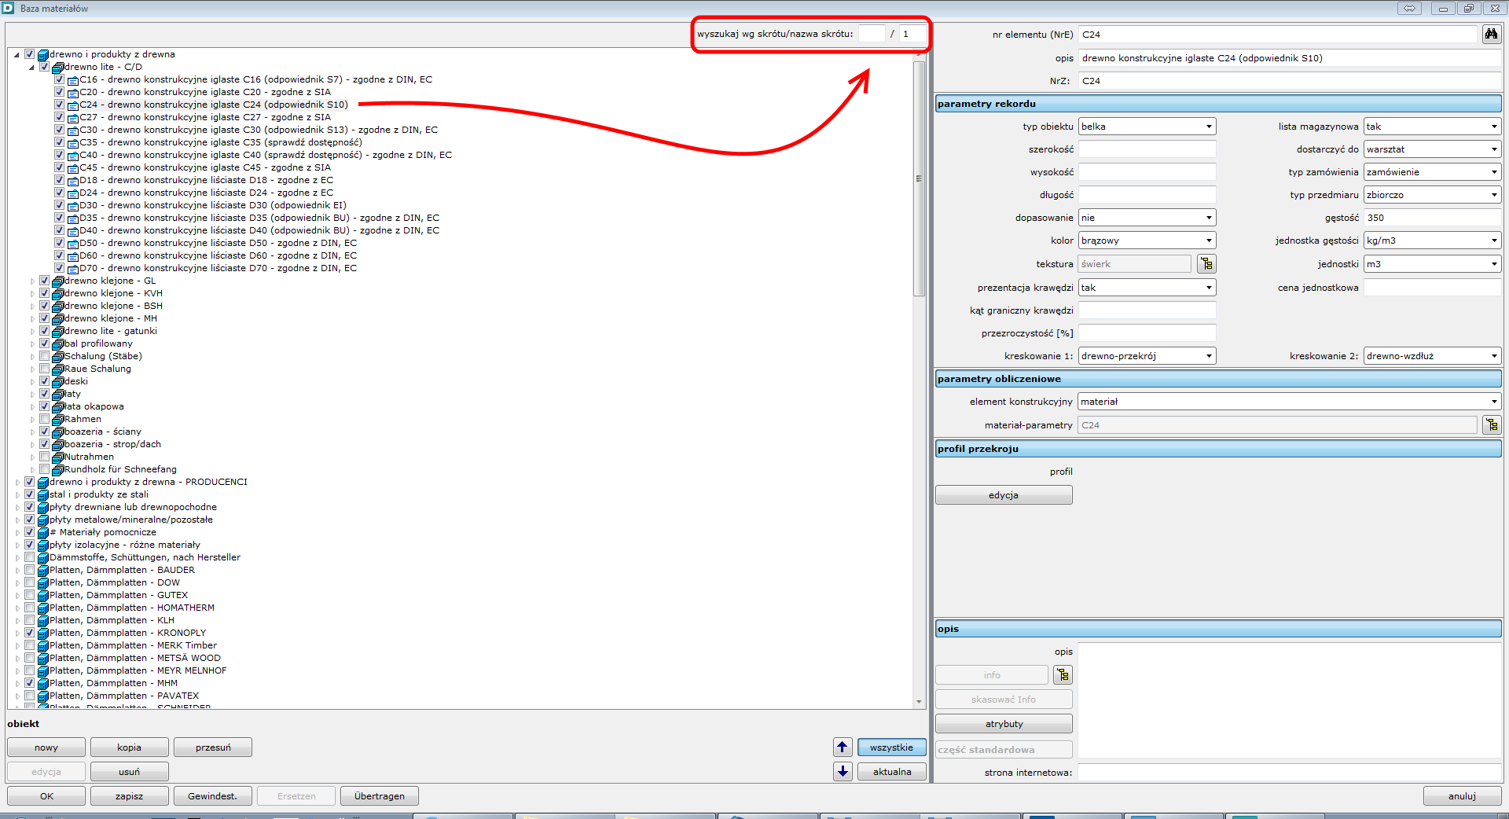Click tree icon beside materiał-parametry field
Image resolution: width=1509 pixels, height=819 pixels.
1491,425
